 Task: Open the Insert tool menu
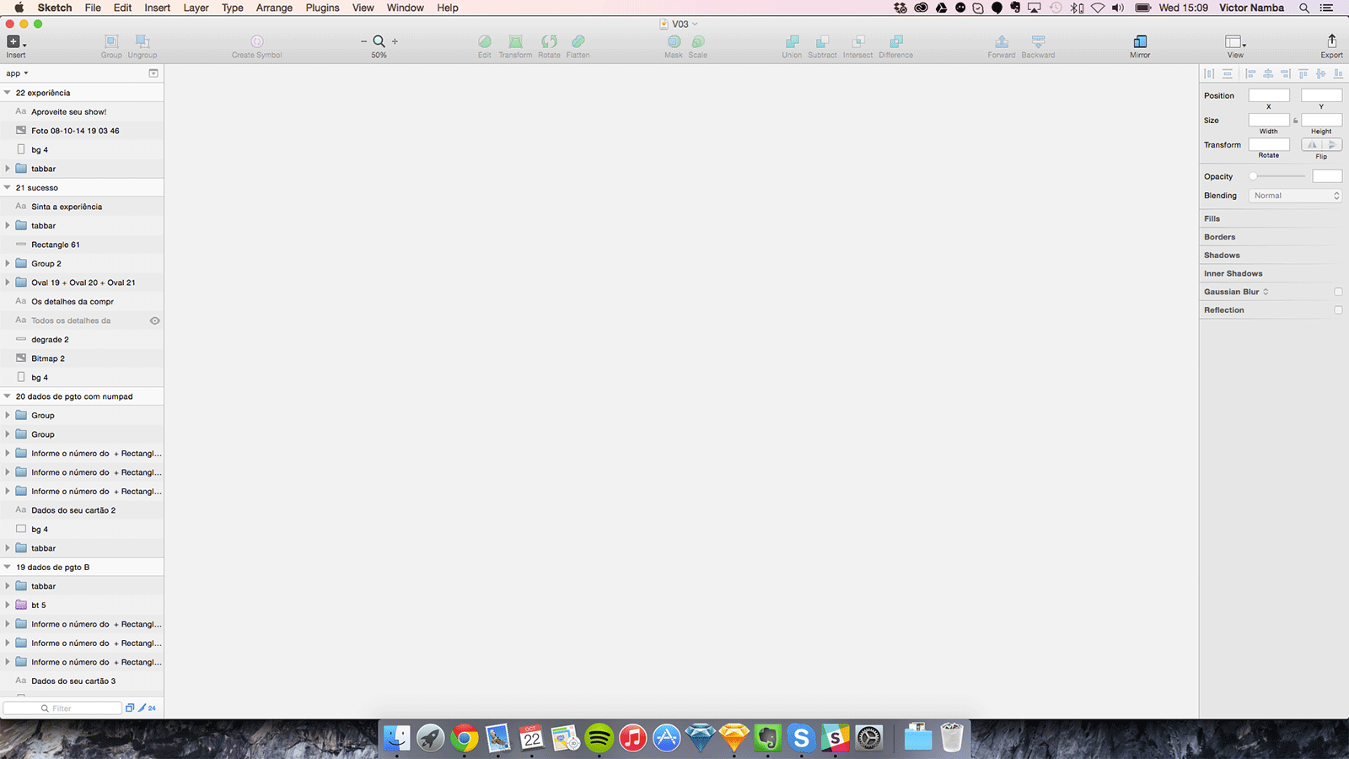(x=15, y=41)
